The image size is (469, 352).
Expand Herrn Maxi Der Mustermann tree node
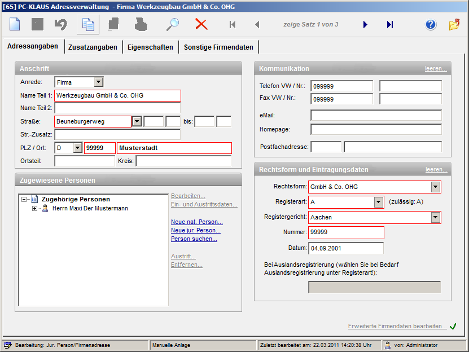pyautogui.click(x=35, y=209)
